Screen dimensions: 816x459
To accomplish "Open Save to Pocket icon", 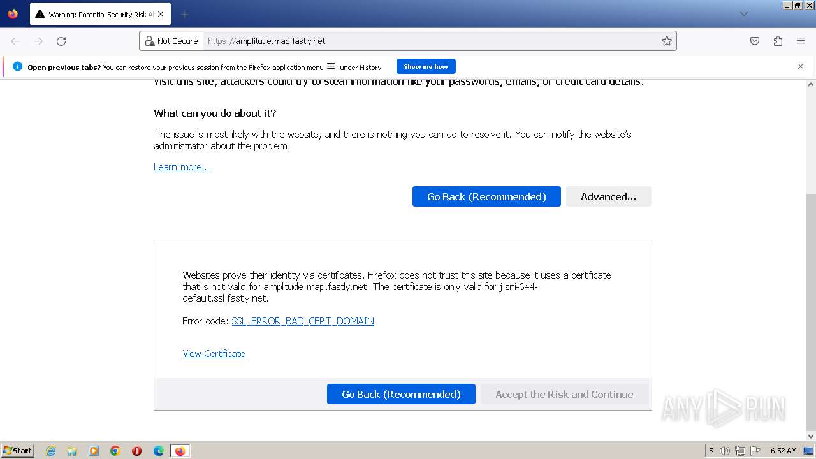I will click(755, 41).
